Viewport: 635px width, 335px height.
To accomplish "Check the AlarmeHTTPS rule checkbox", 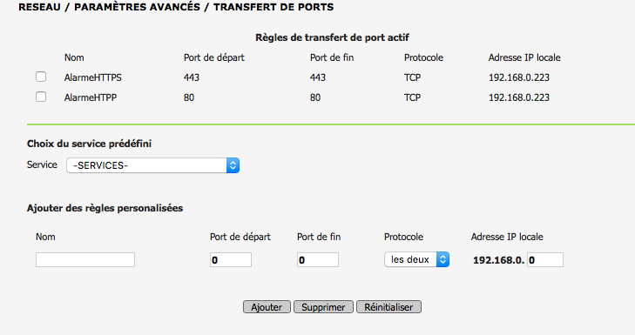I will (41, 77).
